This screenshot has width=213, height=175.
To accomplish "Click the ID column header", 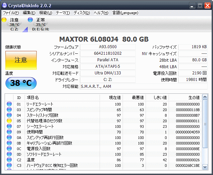I will [19, 98].
